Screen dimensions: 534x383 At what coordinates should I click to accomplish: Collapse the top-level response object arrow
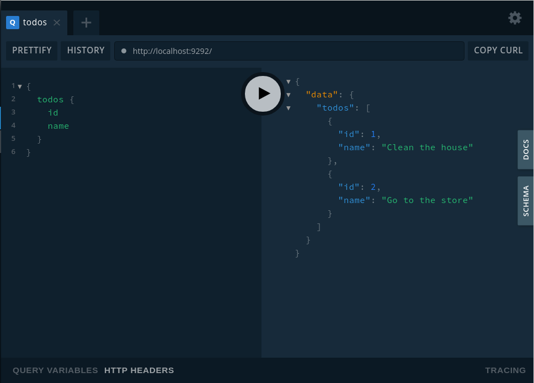(288, 81)
